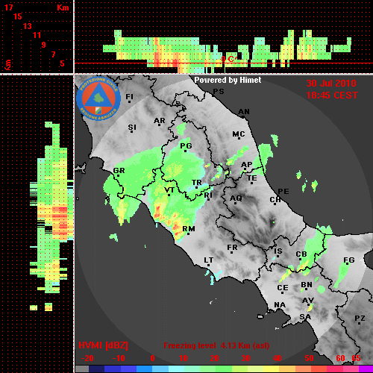Click the AN city label on the map
Image resolution: width=373 pixels, height=373 pixels.
pyautogui.click(x=244, y=112)
